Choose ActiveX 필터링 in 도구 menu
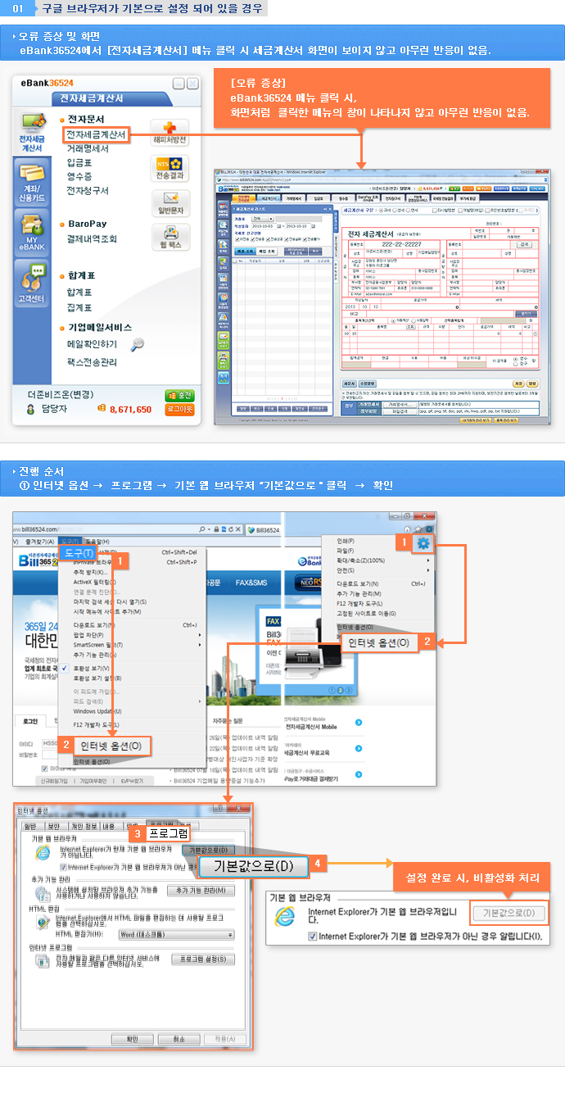The width and height of the screenshot is (565, 1116). point(96,581)
